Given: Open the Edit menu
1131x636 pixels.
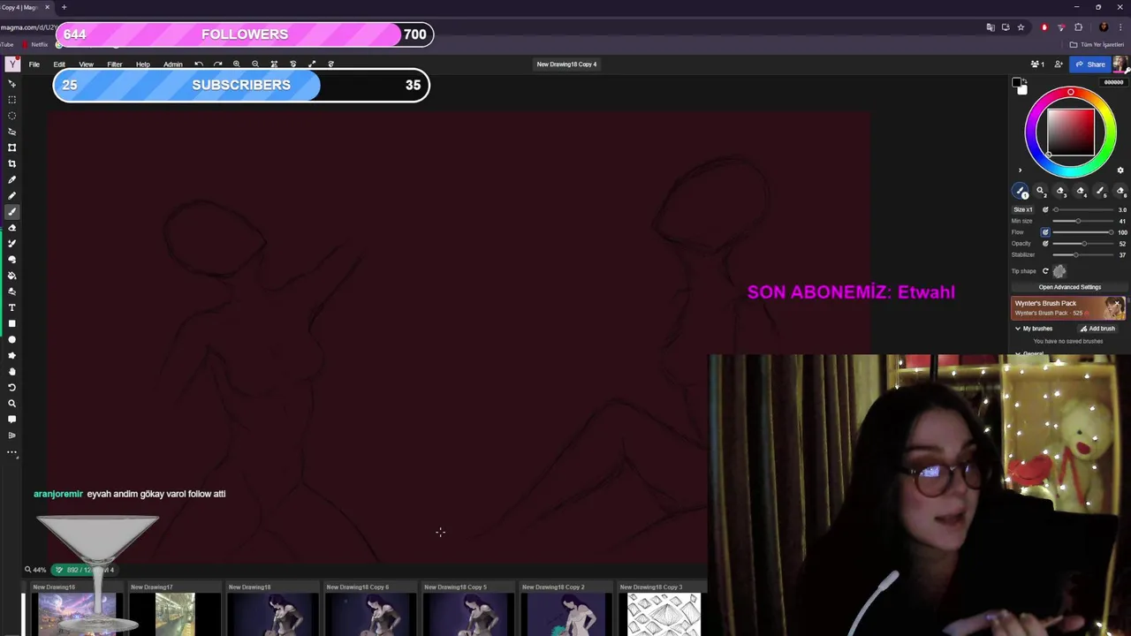Looking at the screenshot, I should (59, 64).
